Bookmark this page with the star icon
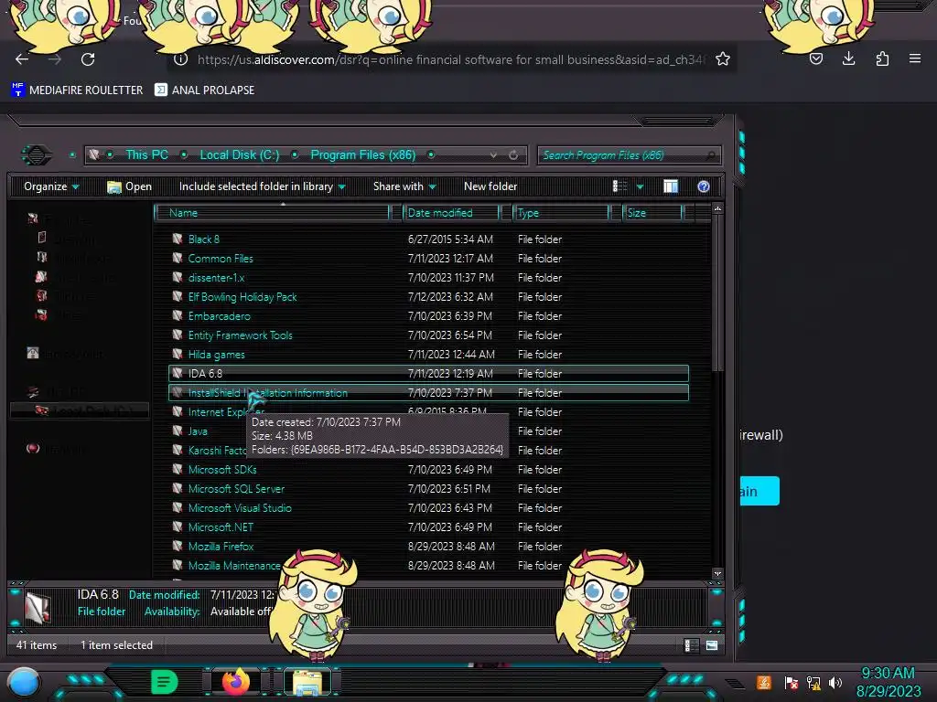The image size is (937, 702). coord(723,58)
